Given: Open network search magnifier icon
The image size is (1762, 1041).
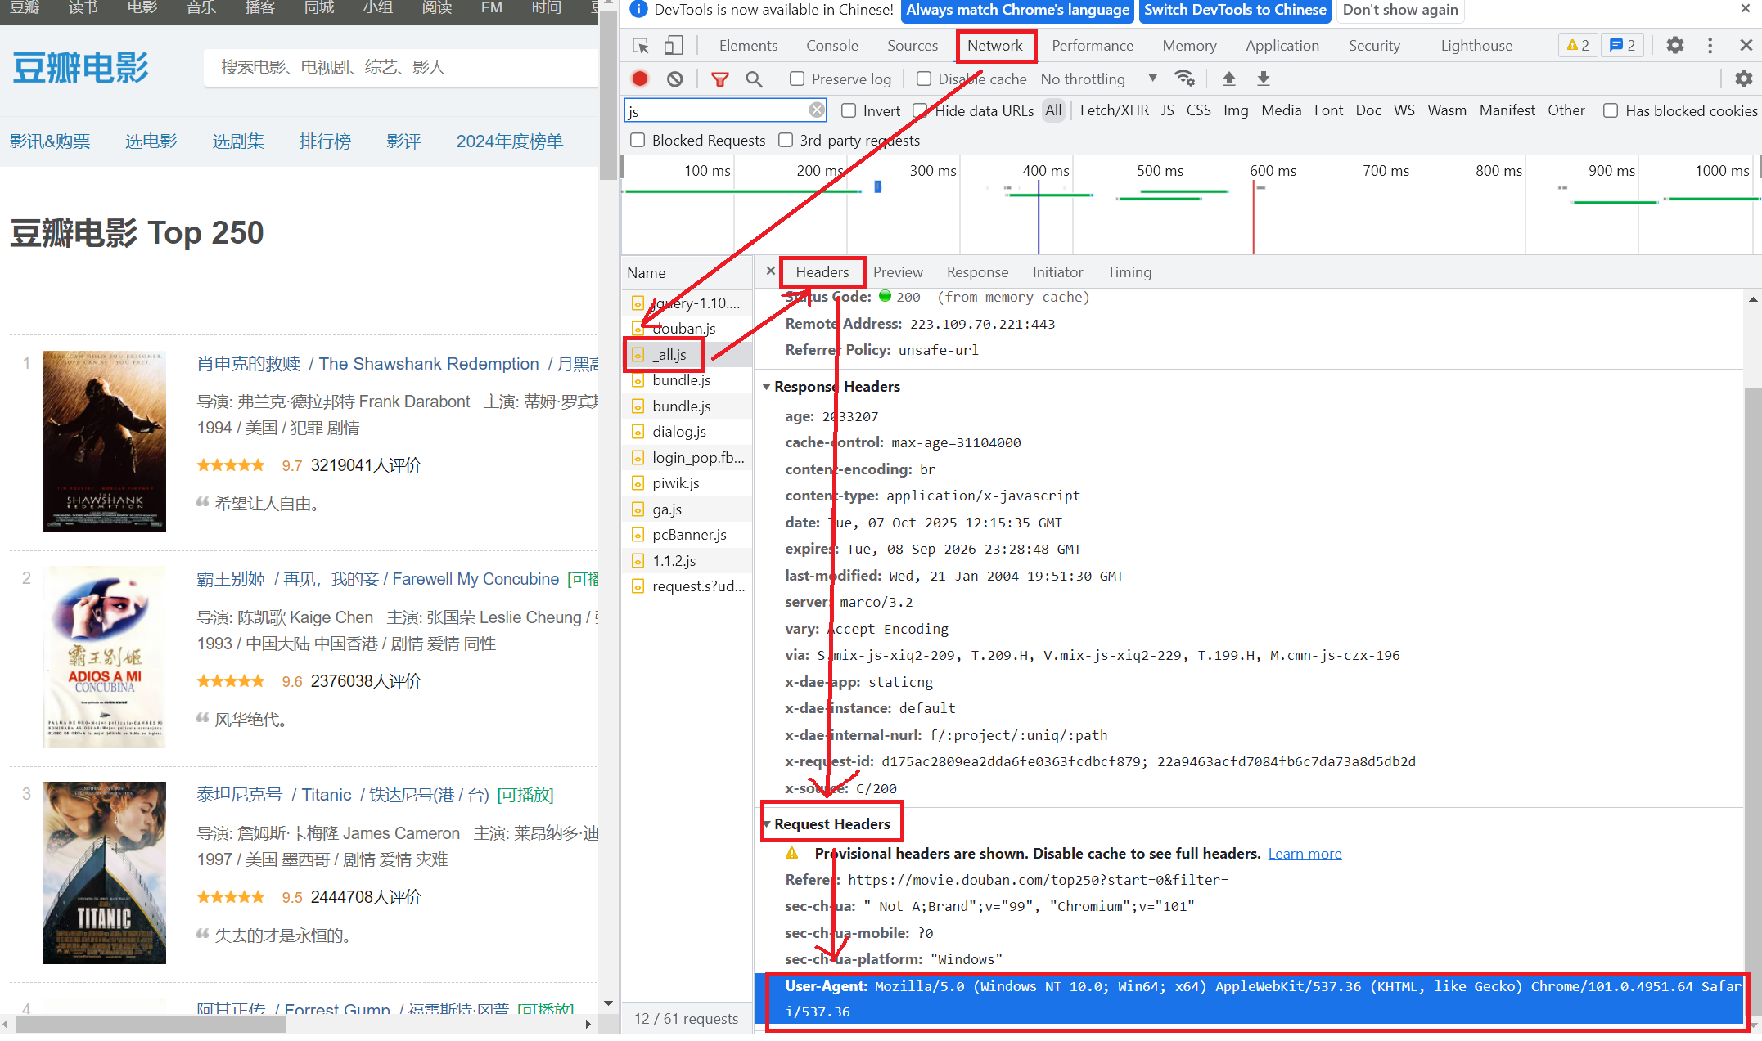Looking at the screenshot, I should (754, 79).
